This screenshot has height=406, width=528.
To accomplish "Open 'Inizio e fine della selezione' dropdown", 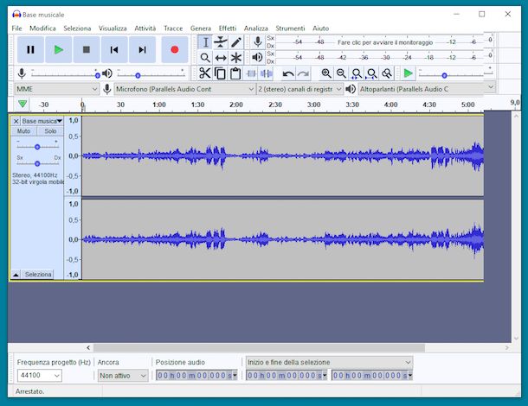I will click(x=329, y=362).
